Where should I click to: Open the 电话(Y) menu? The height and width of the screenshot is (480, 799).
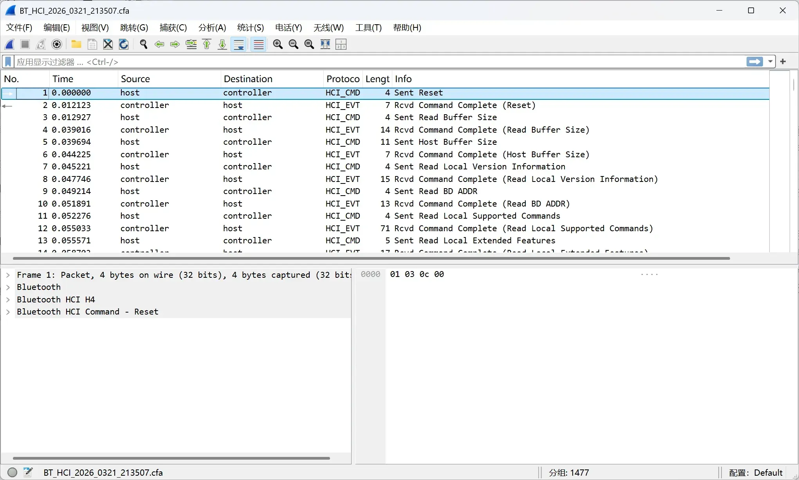tap(289, 28)
